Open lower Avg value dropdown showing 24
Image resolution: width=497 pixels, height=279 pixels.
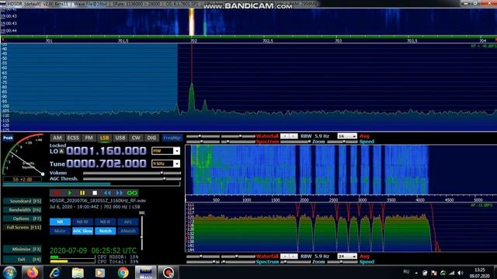click(x=347, y=257)
